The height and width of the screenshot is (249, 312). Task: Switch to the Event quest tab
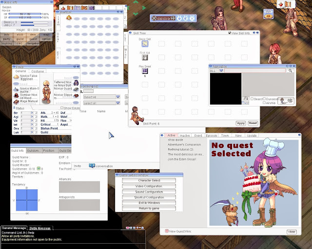tap(198, 135)
